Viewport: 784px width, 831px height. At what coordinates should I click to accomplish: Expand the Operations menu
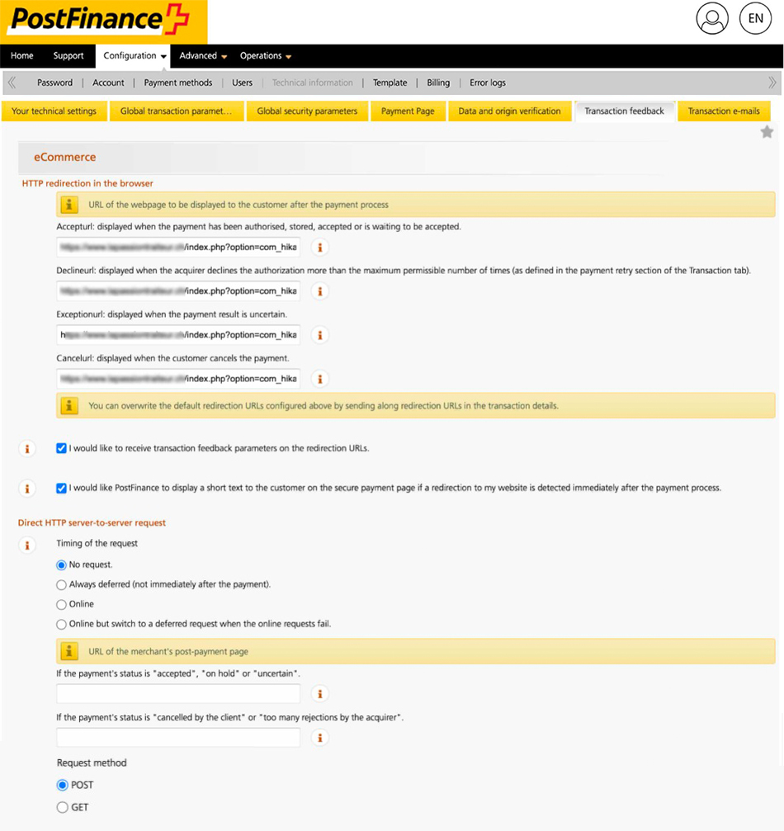(265, 55)
